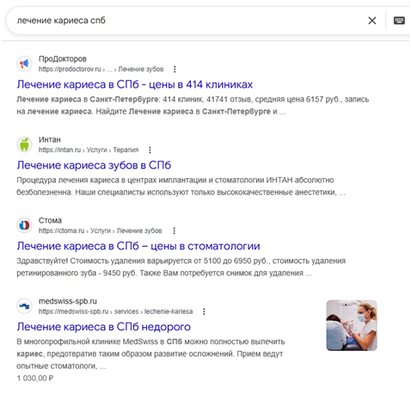Open result Лечение кариеса в СПб – цены в стоматологии

pos(138,246)
